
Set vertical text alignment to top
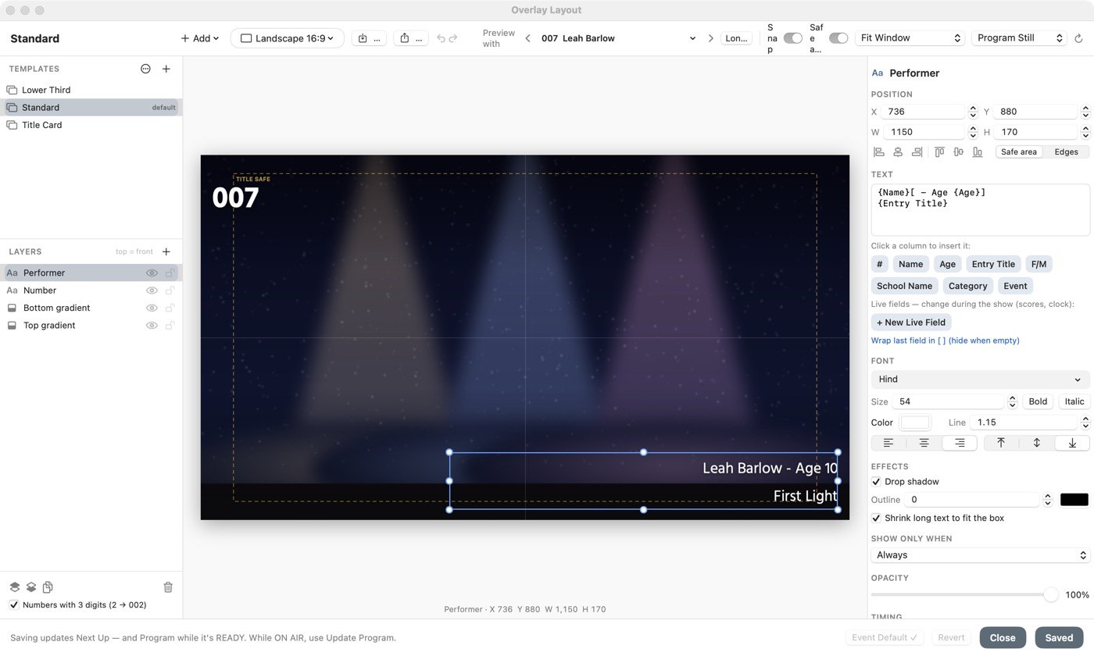1001,443
